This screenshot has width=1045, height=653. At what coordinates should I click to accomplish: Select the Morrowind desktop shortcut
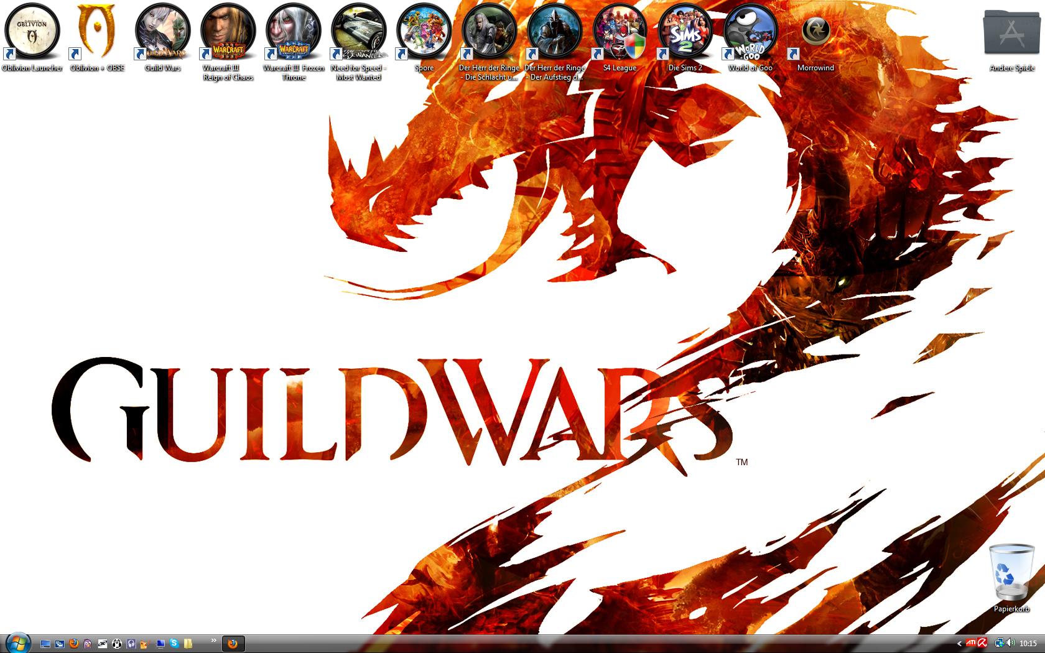point(815,31)
